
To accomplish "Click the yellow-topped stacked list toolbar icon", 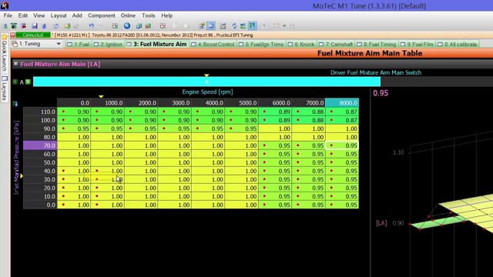I will coord(202,26).
